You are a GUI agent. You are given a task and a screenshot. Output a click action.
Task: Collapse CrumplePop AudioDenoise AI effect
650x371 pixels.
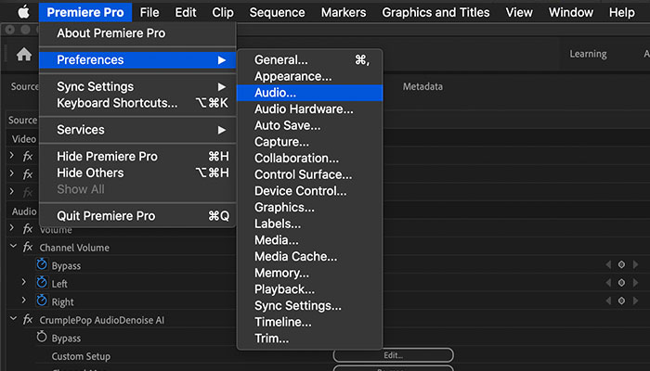pos(13,319)
